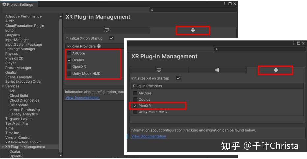Click the help icon beside Plug-in Providers
The image size is (307, 159).
[x=99, y=46]
